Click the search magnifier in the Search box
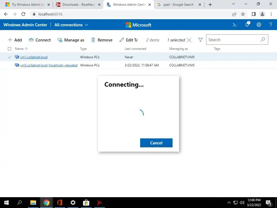 pyautogui.click(x=263, y=40)
